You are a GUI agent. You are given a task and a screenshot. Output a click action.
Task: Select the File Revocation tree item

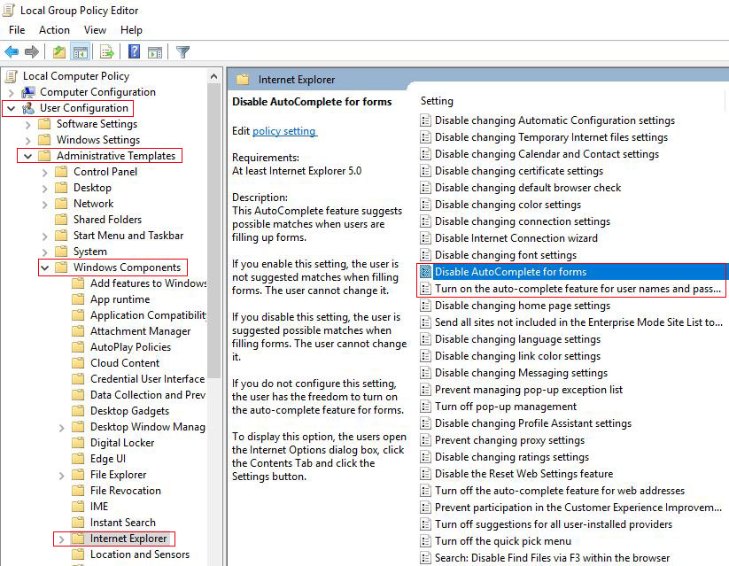click(126, 490)
